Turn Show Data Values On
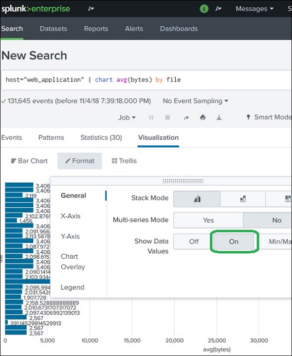 234,241
